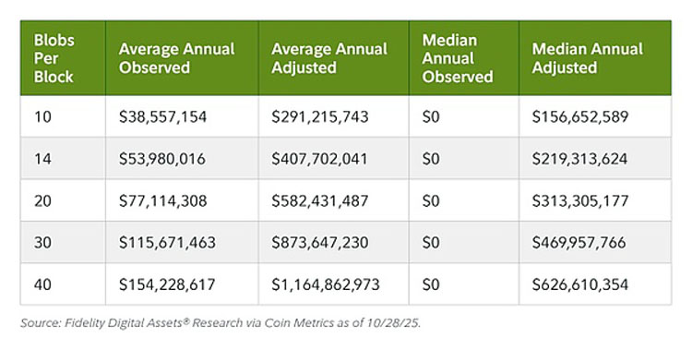The image size is (692, 350).
Task: Click the row labeled 14 blobs
Action: tap(346, 158)
